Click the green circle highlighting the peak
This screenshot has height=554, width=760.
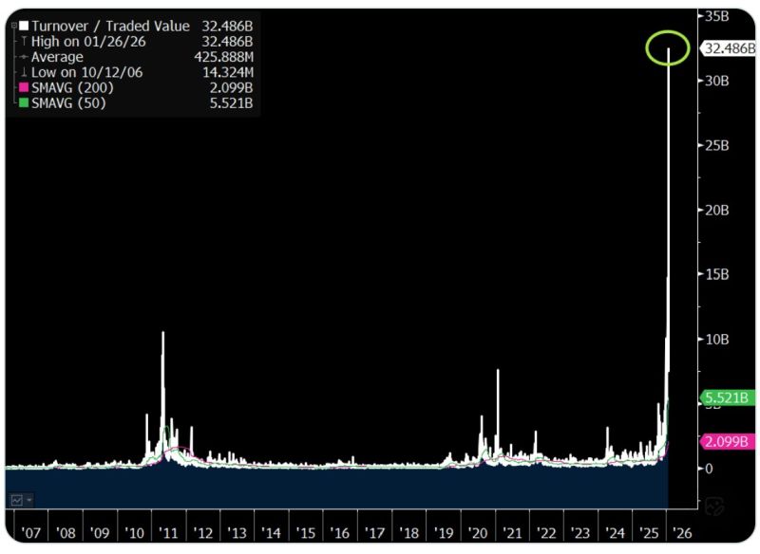669,46
